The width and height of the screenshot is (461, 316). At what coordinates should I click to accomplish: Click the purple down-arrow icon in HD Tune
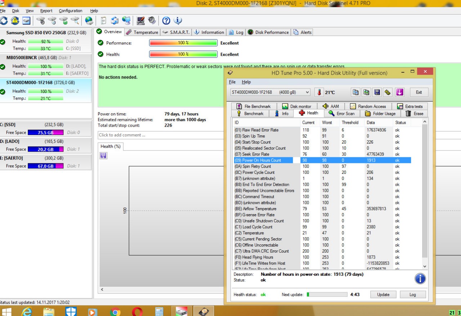pyautogui.click(x=399, y=92)
